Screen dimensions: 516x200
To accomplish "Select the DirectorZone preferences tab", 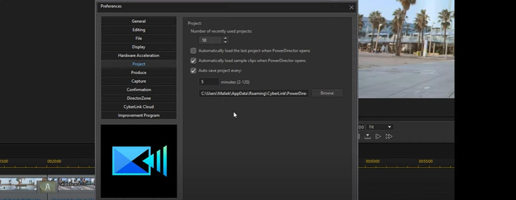I will click(138, 98).
